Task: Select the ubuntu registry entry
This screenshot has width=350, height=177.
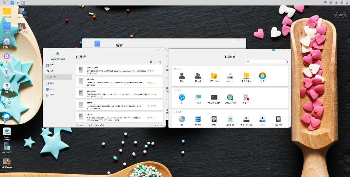Action: 119,81
